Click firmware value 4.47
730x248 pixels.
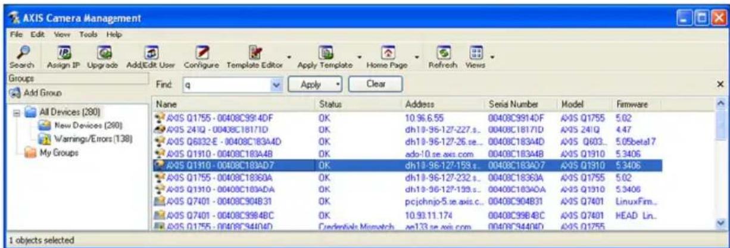click(625, 129)
